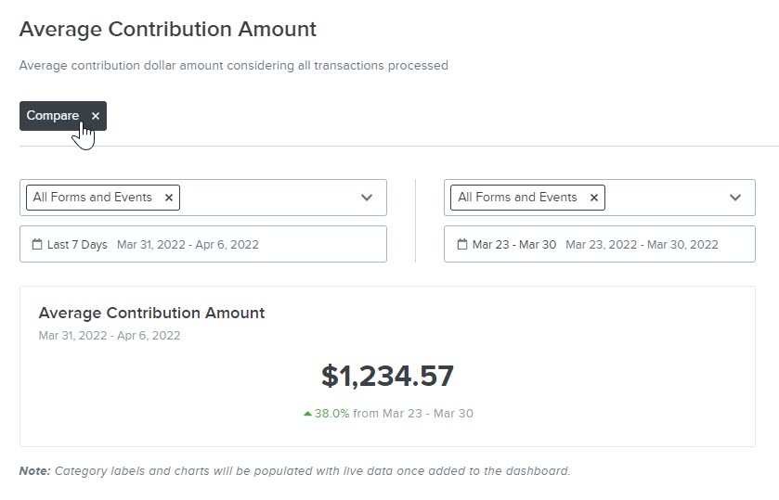Screen dimensions: 779x500
Task: Select the left All Forms and Events tag
Action: 93,197
